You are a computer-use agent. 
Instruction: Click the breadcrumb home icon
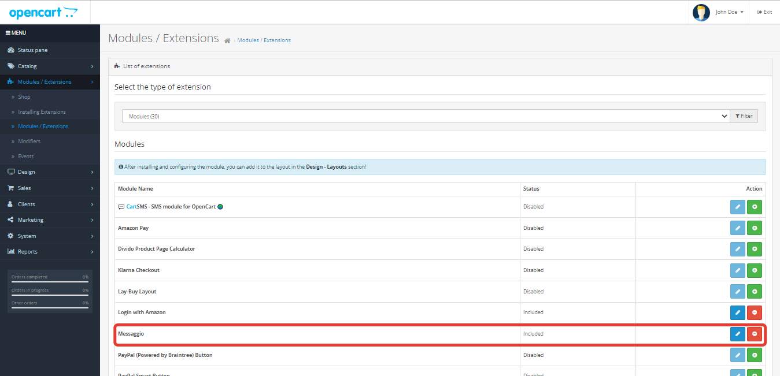point(227,40)
